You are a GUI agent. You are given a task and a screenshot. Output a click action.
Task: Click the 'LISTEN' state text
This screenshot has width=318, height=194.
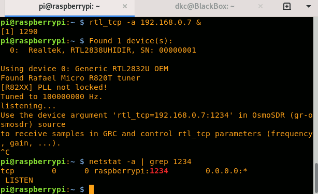[19, 180]
